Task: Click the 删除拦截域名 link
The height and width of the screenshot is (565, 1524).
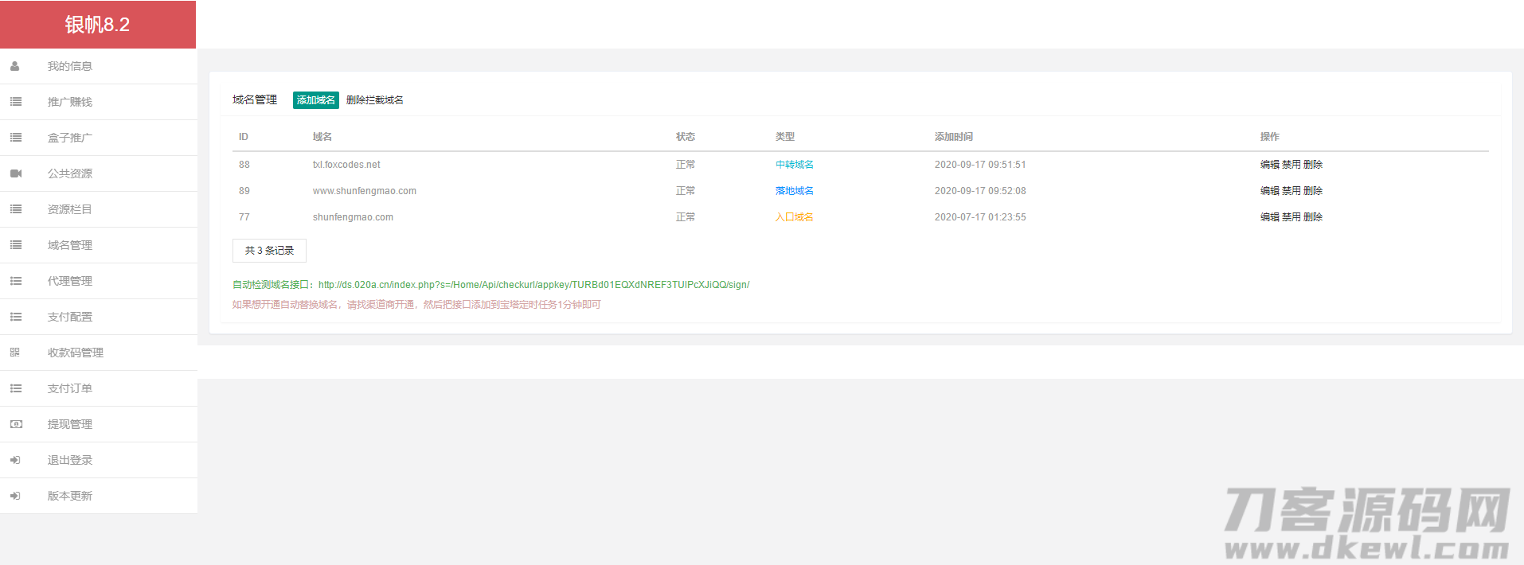Action: coord(375,100)
